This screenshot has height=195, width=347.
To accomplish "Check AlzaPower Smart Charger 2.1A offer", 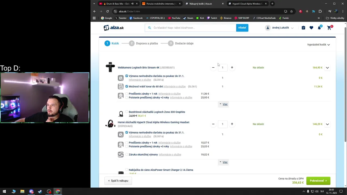I will tap(127, 170).
